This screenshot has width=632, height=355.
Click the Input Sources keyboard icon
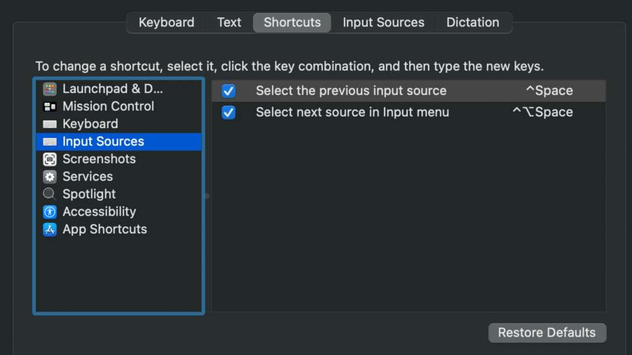(x=50, y=142)
